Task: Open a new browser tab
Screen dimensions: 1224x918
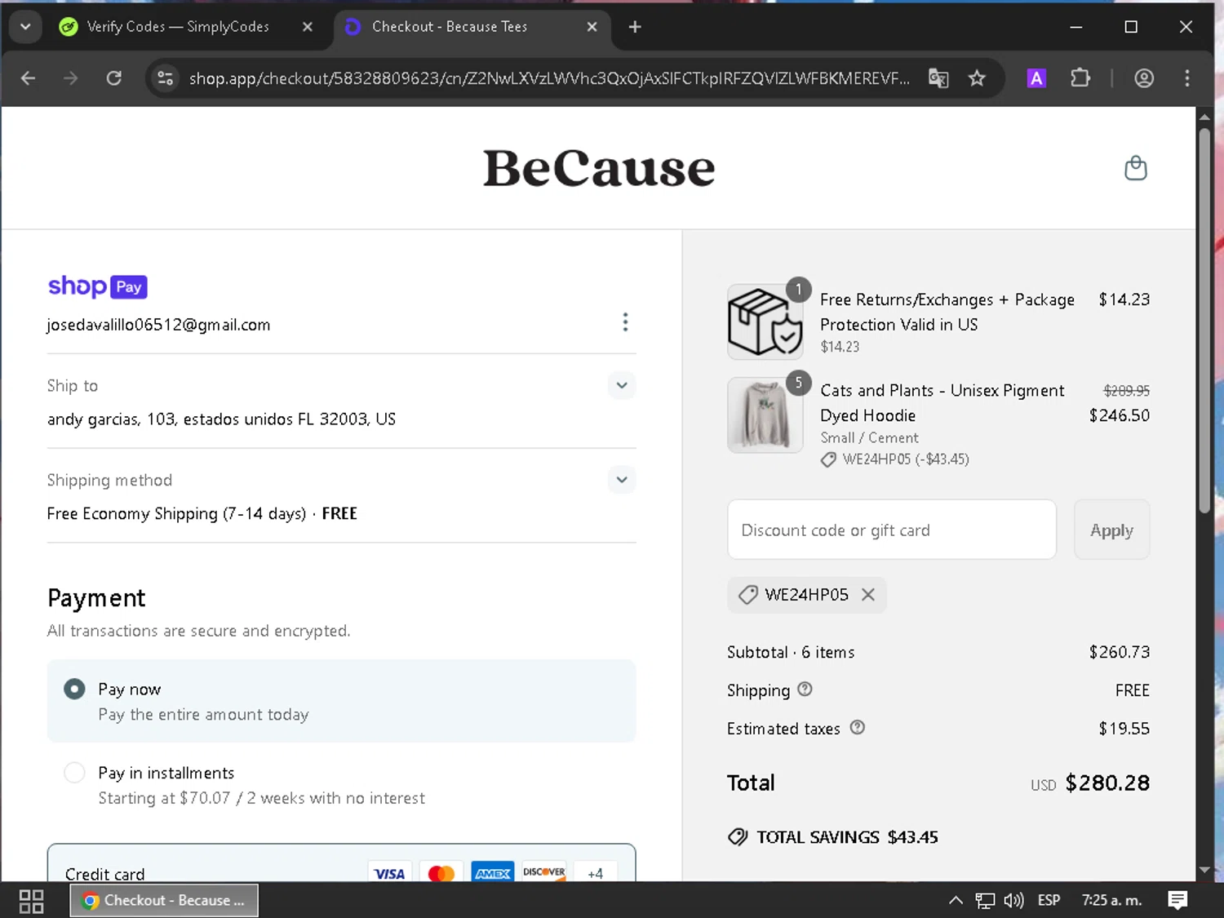Action: click(x=635, y=27)
